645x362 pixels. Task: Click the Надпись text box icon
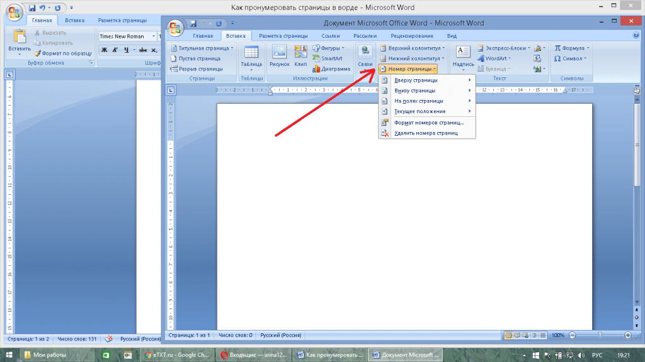[x=463, y=57]
